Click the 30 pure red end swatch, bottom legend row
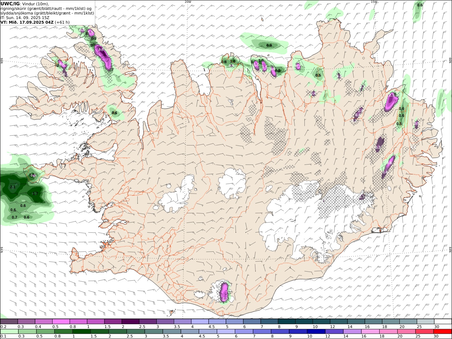The width and height of the screenshot is (452, 339). click(x=442, y=332)
